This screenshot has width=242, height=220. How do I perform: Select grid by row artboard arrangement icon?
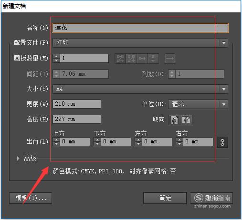pos(120,59)
